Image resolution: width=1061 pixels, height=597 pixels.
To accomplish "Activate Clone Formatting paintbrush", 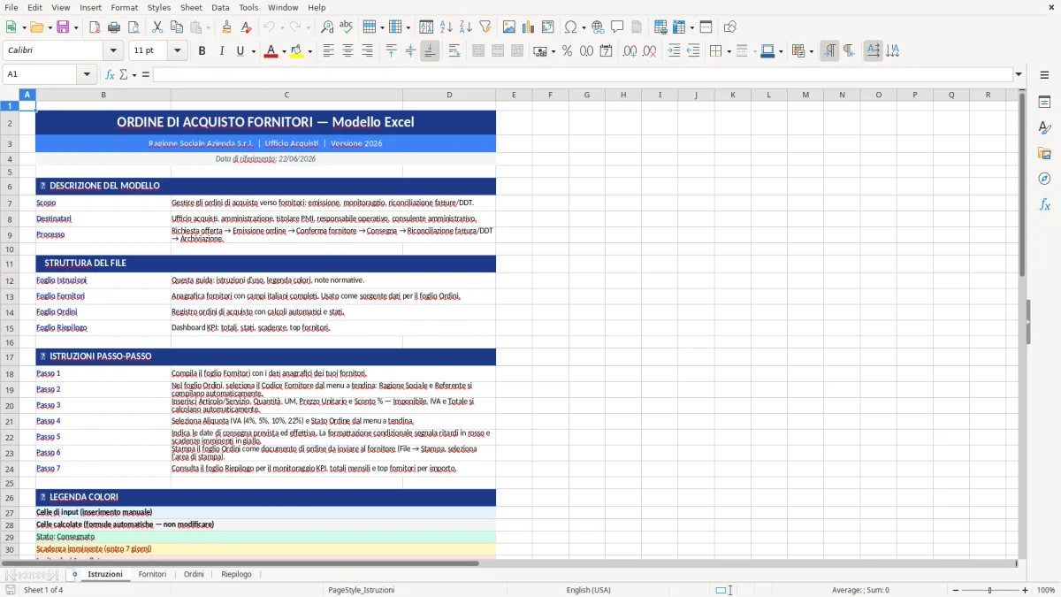I will coord(227,27).
